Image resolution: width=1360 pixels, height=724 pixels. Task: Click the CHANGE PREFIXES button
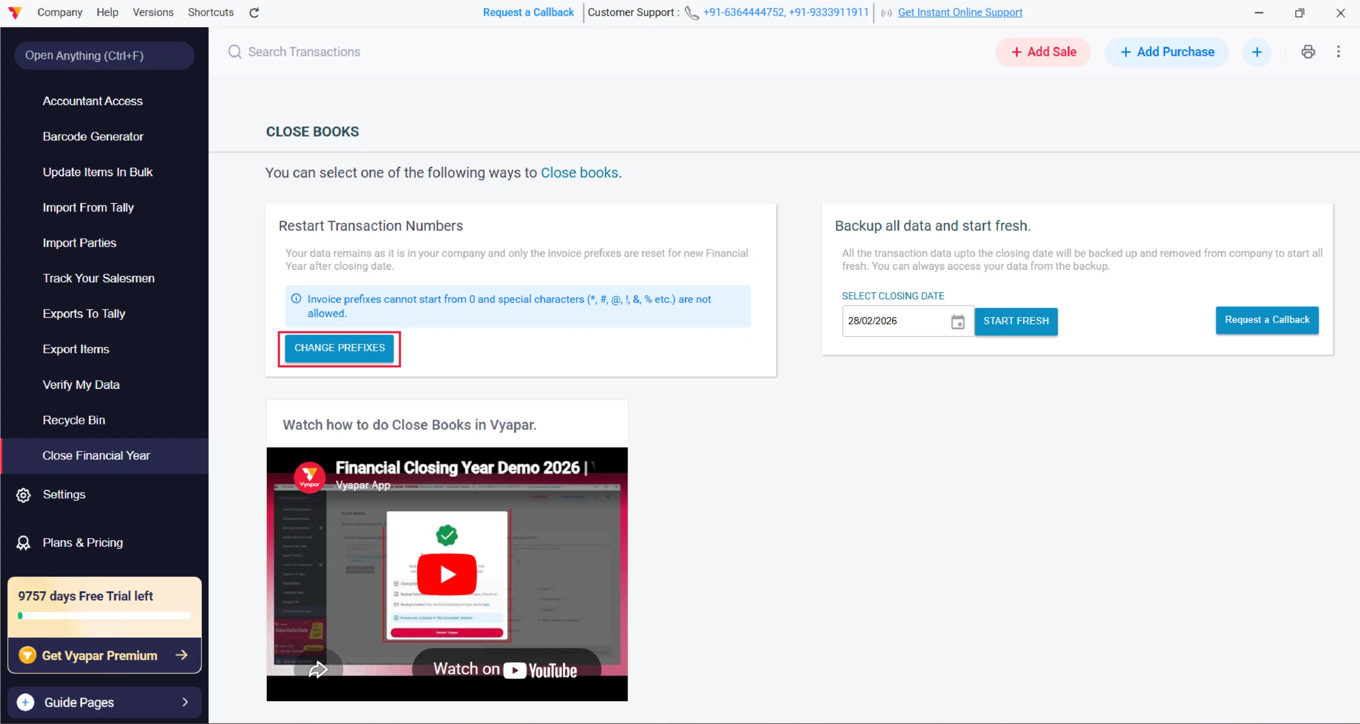tap(339, 348)
